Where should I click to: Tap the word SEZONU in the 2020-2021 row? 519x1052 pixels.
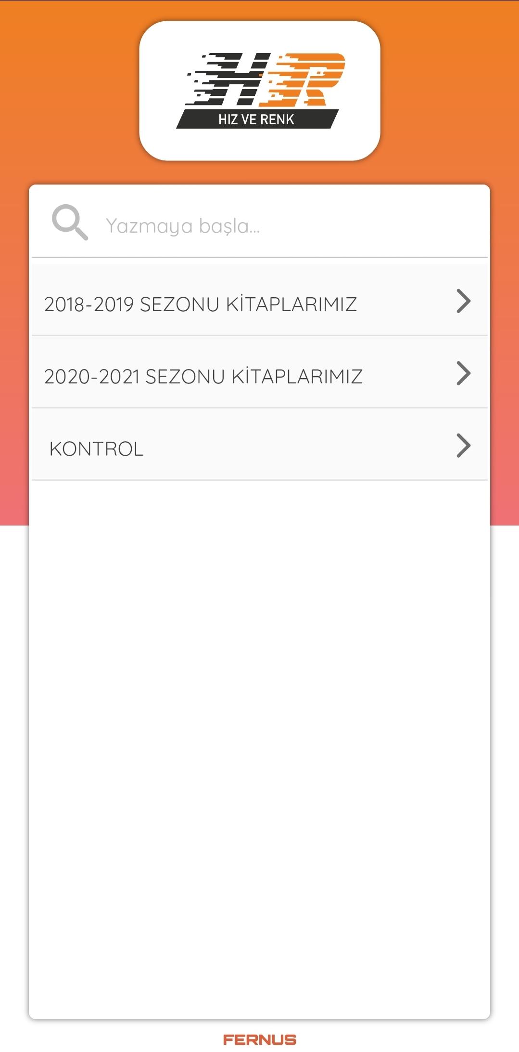coord(185,377)
